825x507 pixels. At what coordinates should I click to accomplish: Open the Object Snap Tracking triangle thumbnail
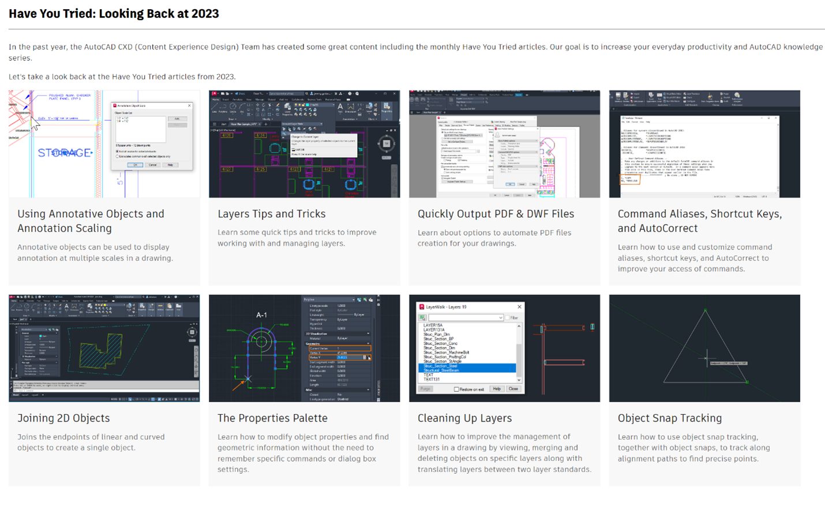pos(704,348)
